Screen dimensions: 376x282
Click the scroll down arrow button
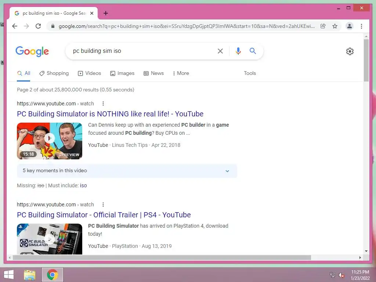(366, 251)
